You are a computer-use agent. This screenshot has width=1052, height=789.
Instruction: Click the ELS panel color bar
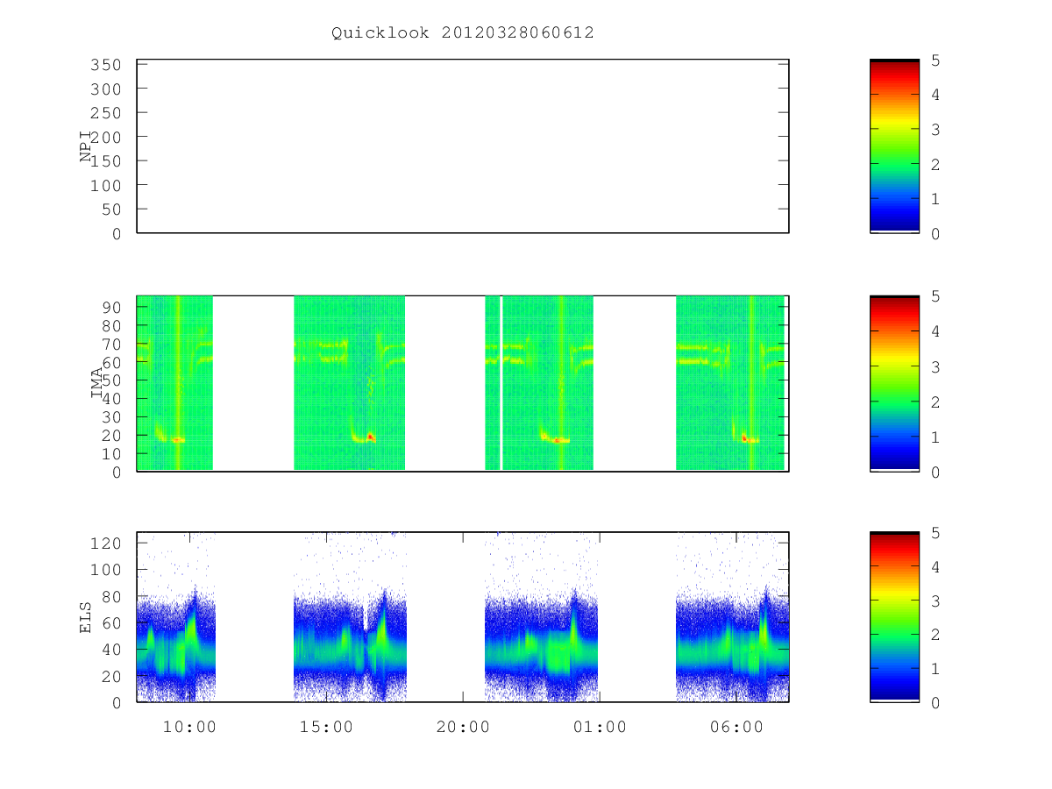pos(894,617)
